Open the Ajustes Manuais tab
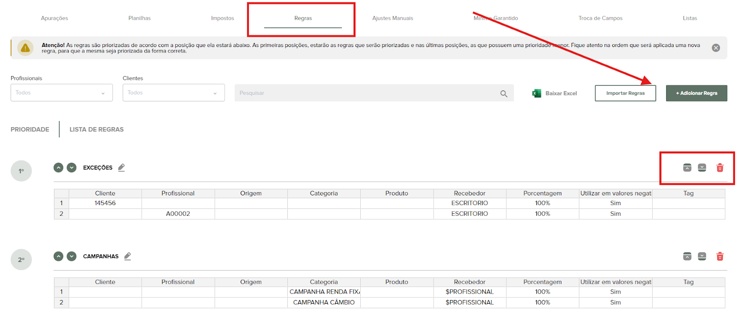The height and width of the screenshot is (318, 738). coord(393,18)
